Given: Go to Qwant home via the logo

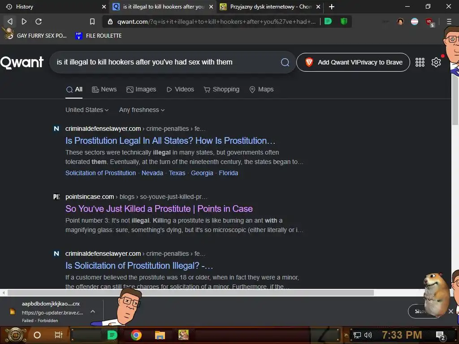Looking at the screenshot, I should click(x=22, y=62).
